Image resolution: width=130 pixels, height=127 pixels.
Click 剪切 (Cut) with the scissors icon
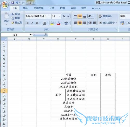(16, 14)
